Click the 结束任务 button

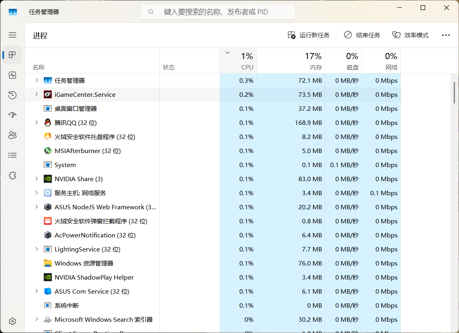pos(362,35)
